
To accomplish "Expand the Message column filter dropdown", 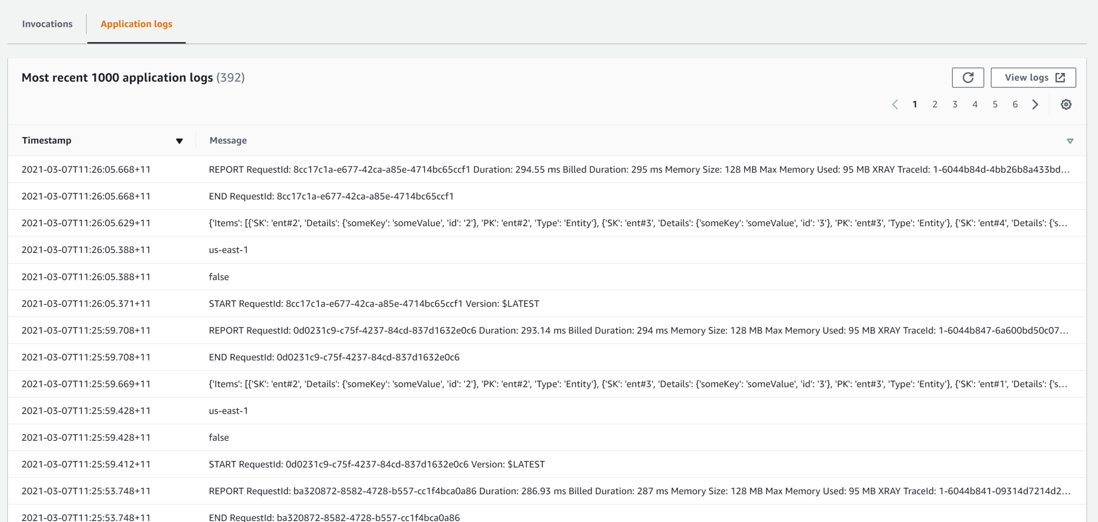I will (x=1071, y=140).
